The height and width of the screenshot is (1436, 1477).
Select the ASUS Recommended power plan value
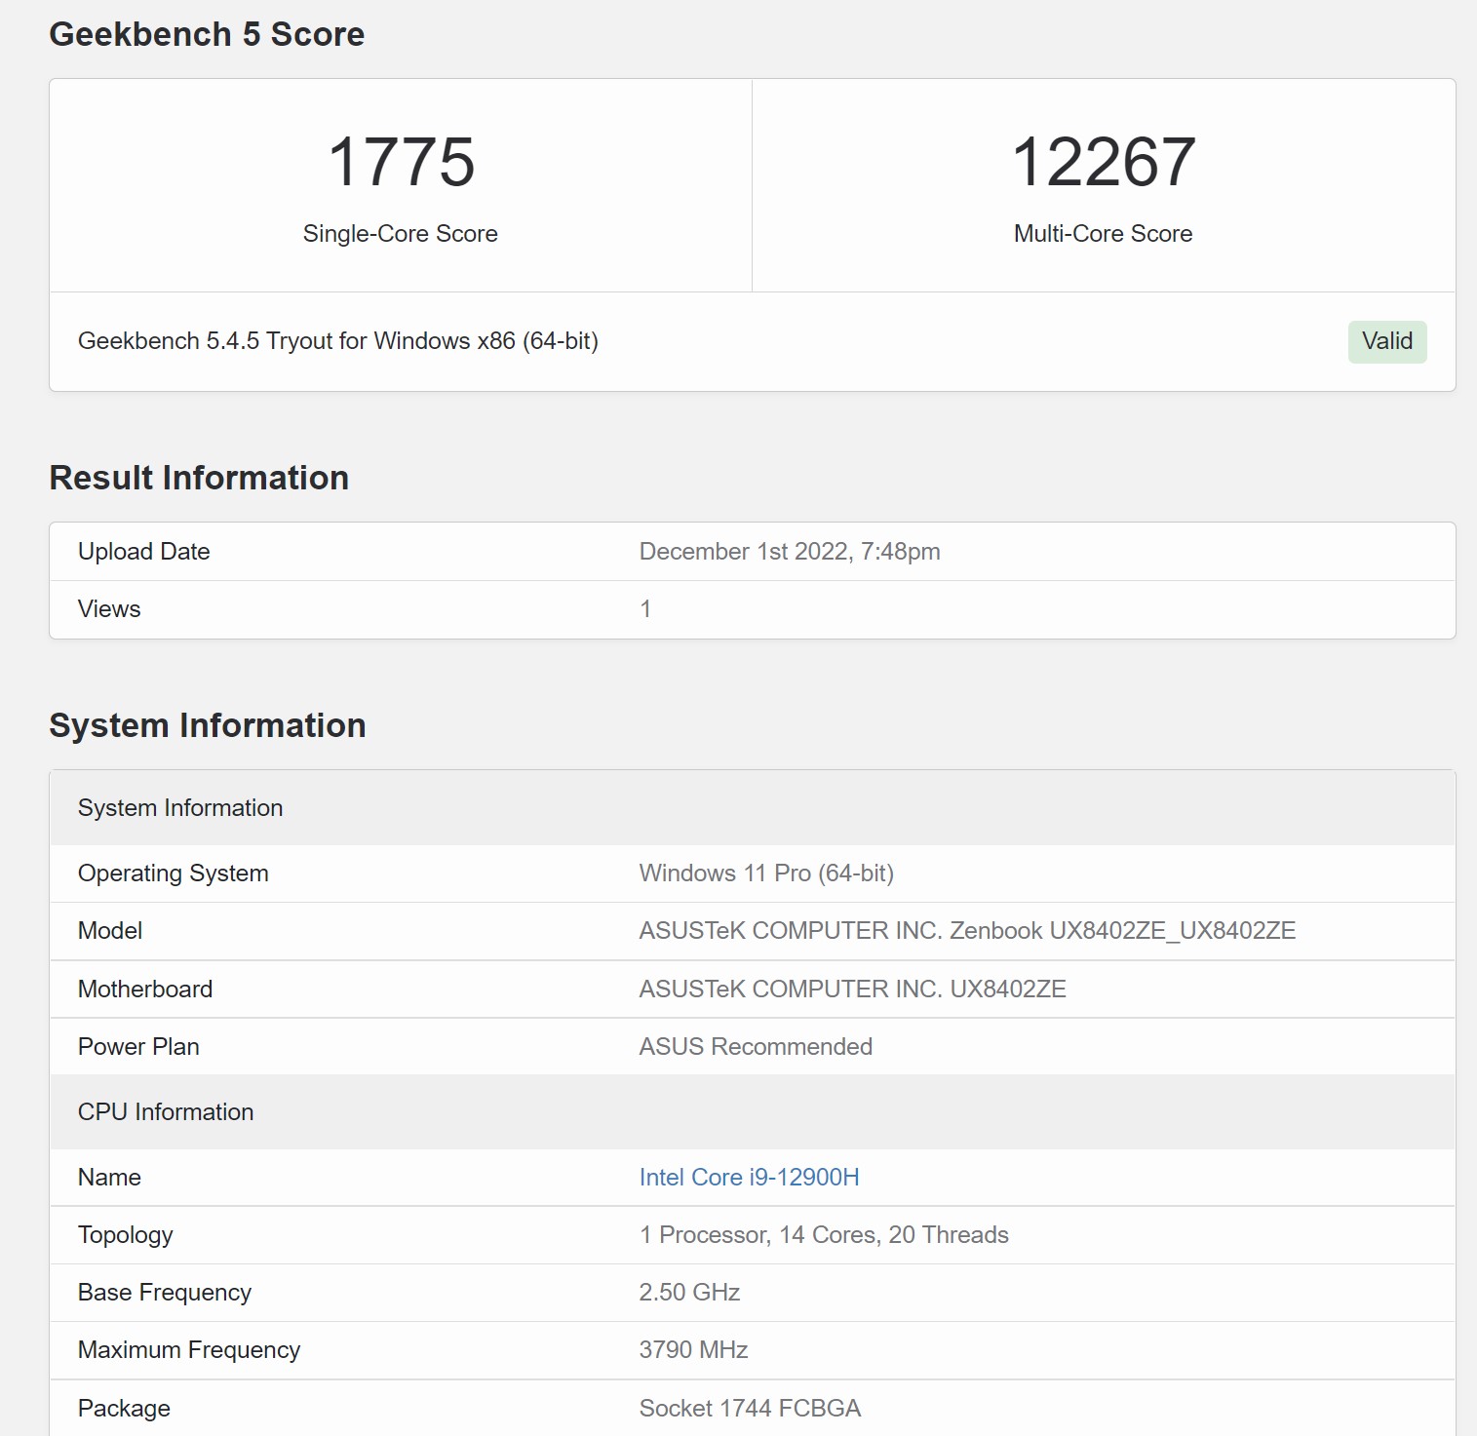[x=755, y=1047]
